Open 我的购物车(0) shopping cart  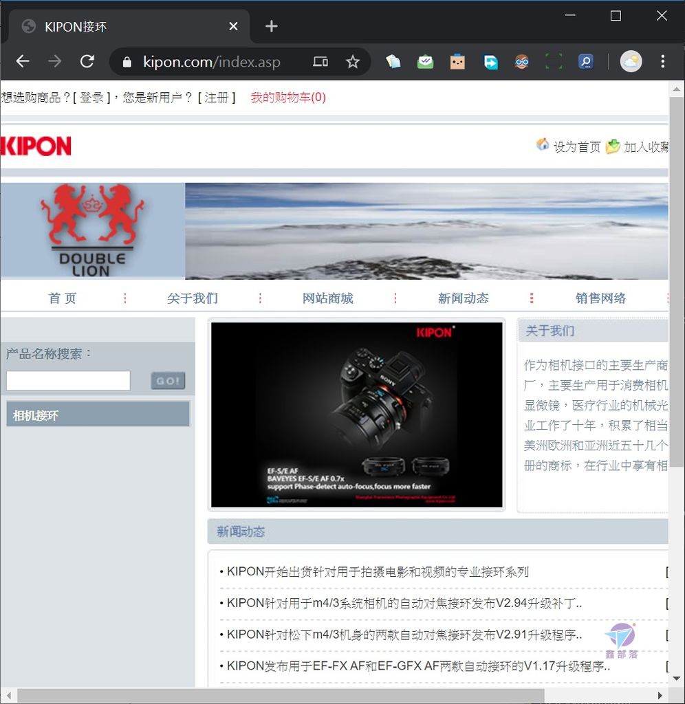click(288, 98)
